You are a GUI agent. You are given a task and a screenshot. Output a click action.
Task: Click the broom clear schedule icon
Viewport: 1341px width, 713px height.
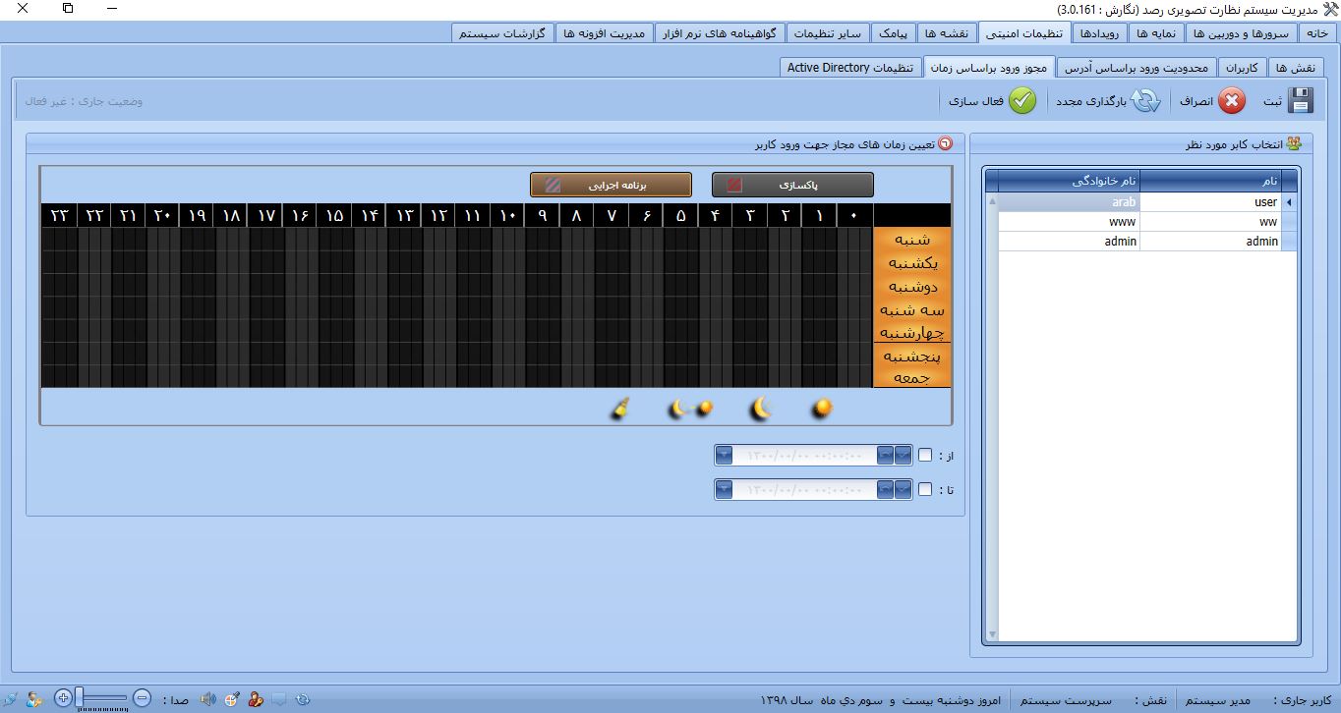coord(619,410)
